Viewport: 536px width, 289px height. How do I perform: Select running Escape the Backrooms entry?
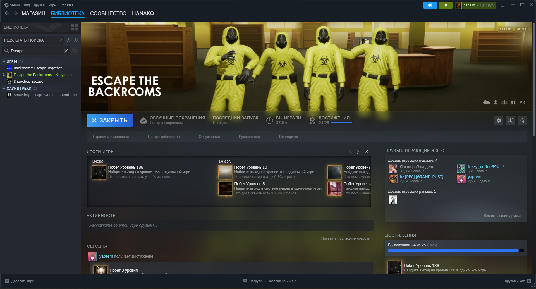[43, 75]
